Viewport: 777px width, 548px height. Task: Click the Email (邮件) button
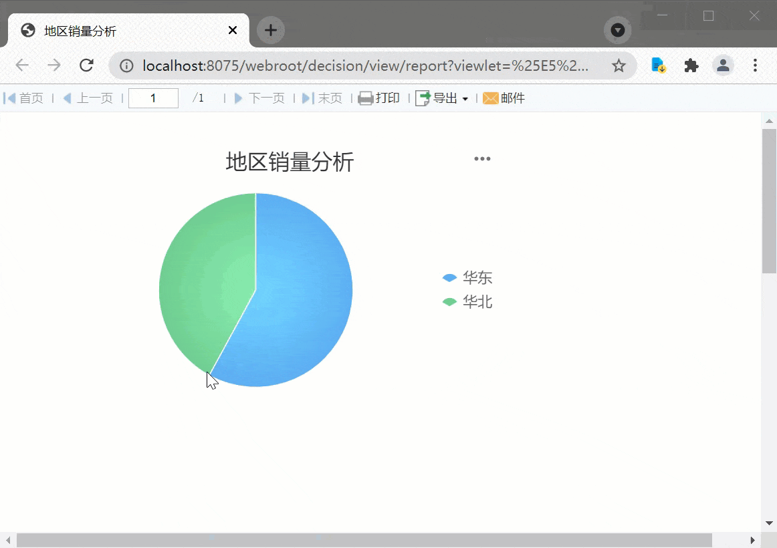(x=504, y=98)
